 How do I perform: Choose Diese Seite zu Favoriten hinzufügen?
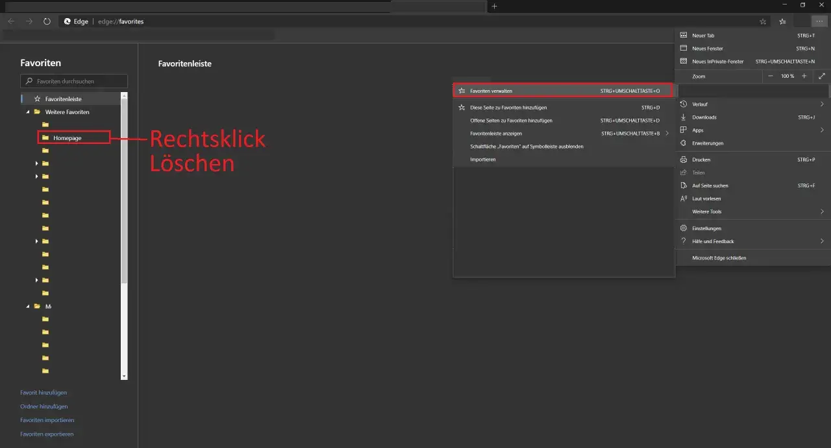pyautogui.click(x=564, y=108)
